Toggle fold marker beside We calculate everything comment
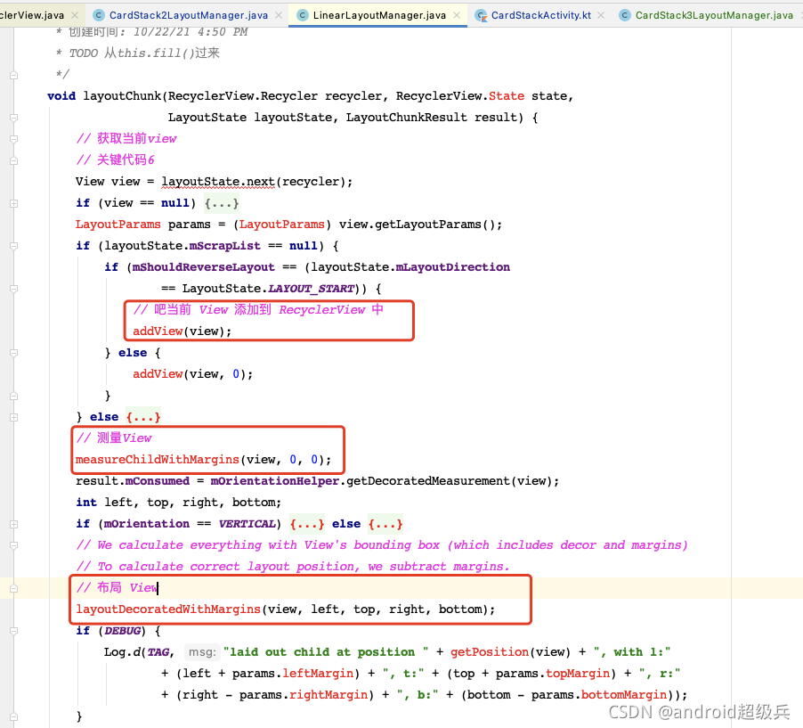 [x=14, y=545]
